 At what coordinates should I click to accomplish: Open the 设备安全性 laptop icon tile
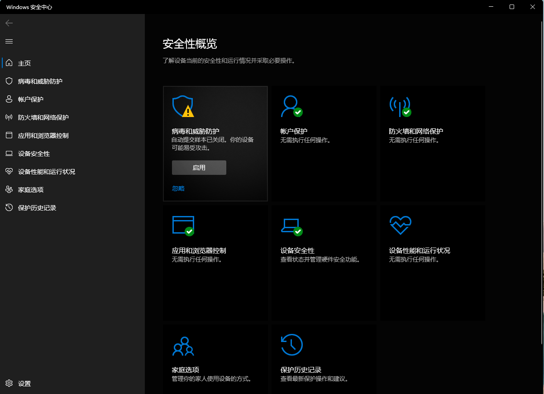pos(291,225)
